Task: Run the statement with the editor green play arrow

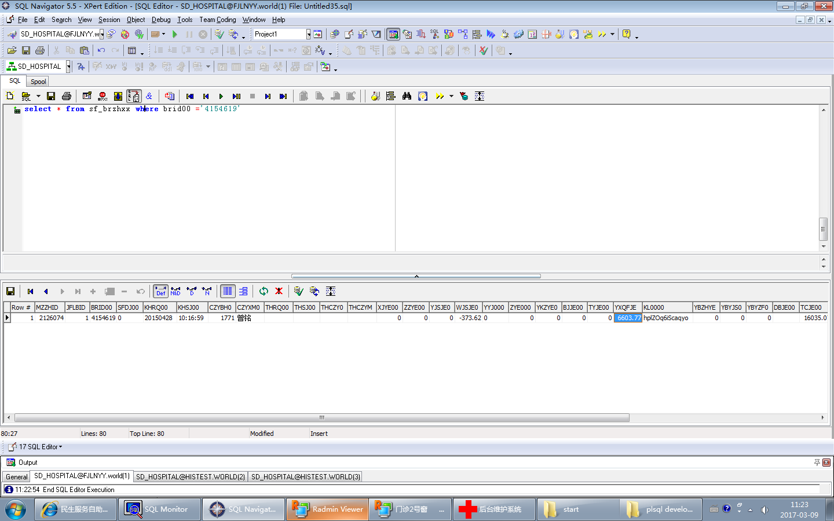Action: pos(221,96)
